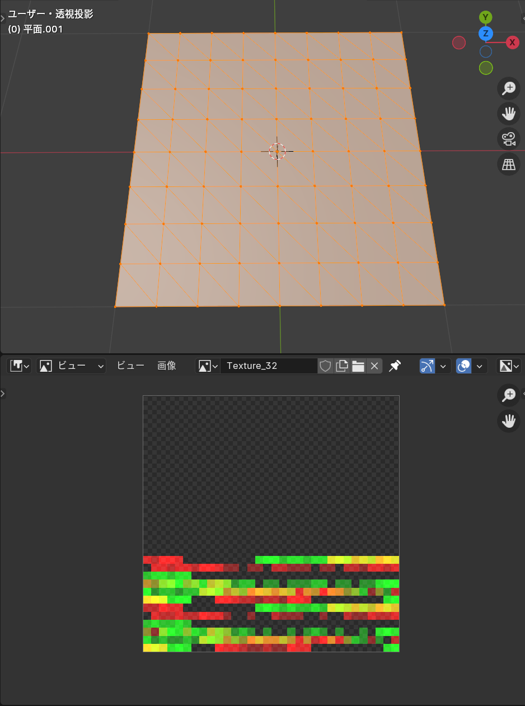This screenshot has width=525, height=706.
Task: Click the blue Z axis gizmo ball
Action: click(x=486, y=34)
